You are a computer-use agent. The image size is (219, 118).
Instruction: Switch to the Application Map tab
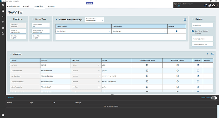coord(13,6)
